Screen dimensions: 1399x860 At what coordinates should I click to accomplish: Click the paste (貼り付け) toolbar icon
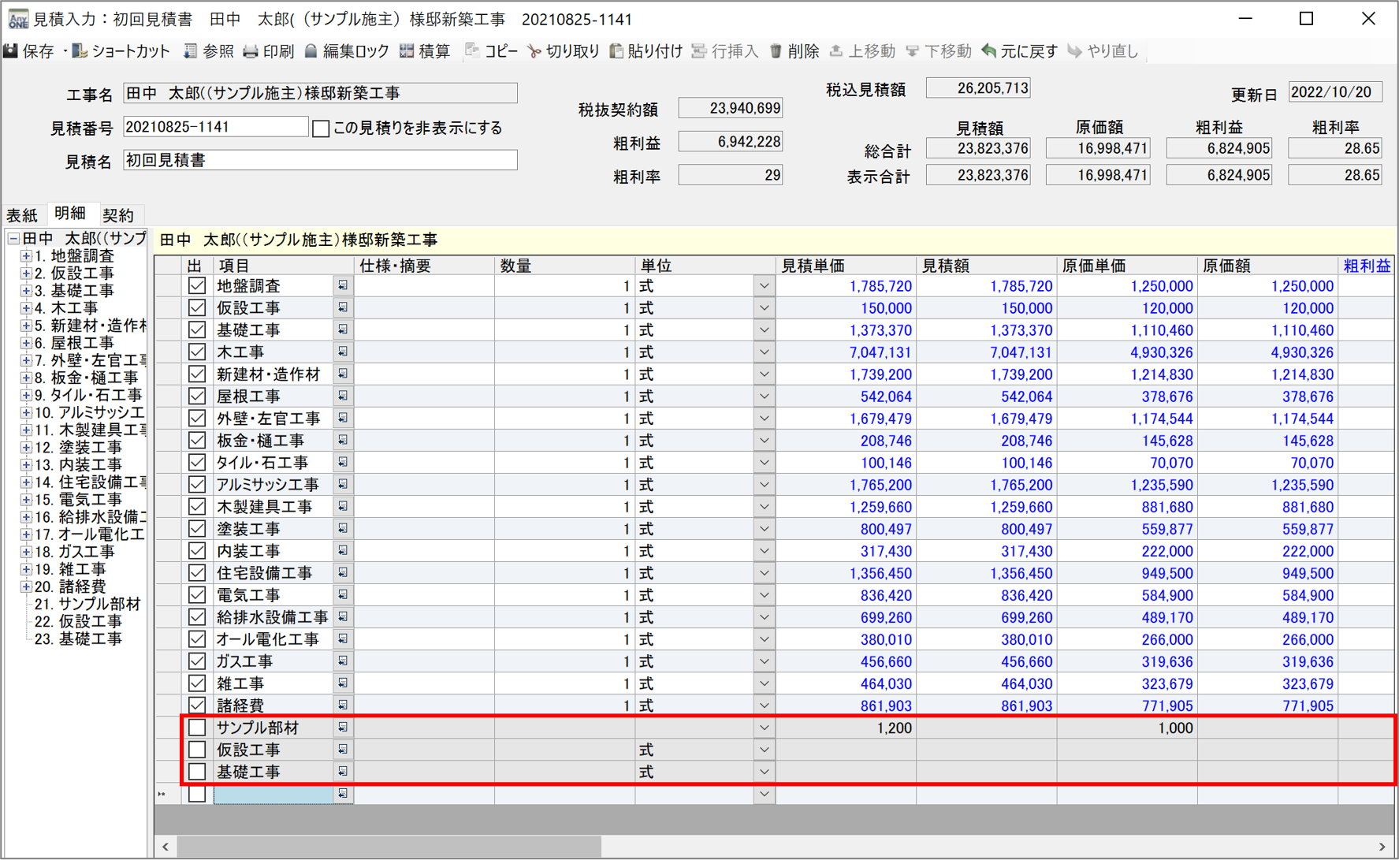click(x=617, y=51)
